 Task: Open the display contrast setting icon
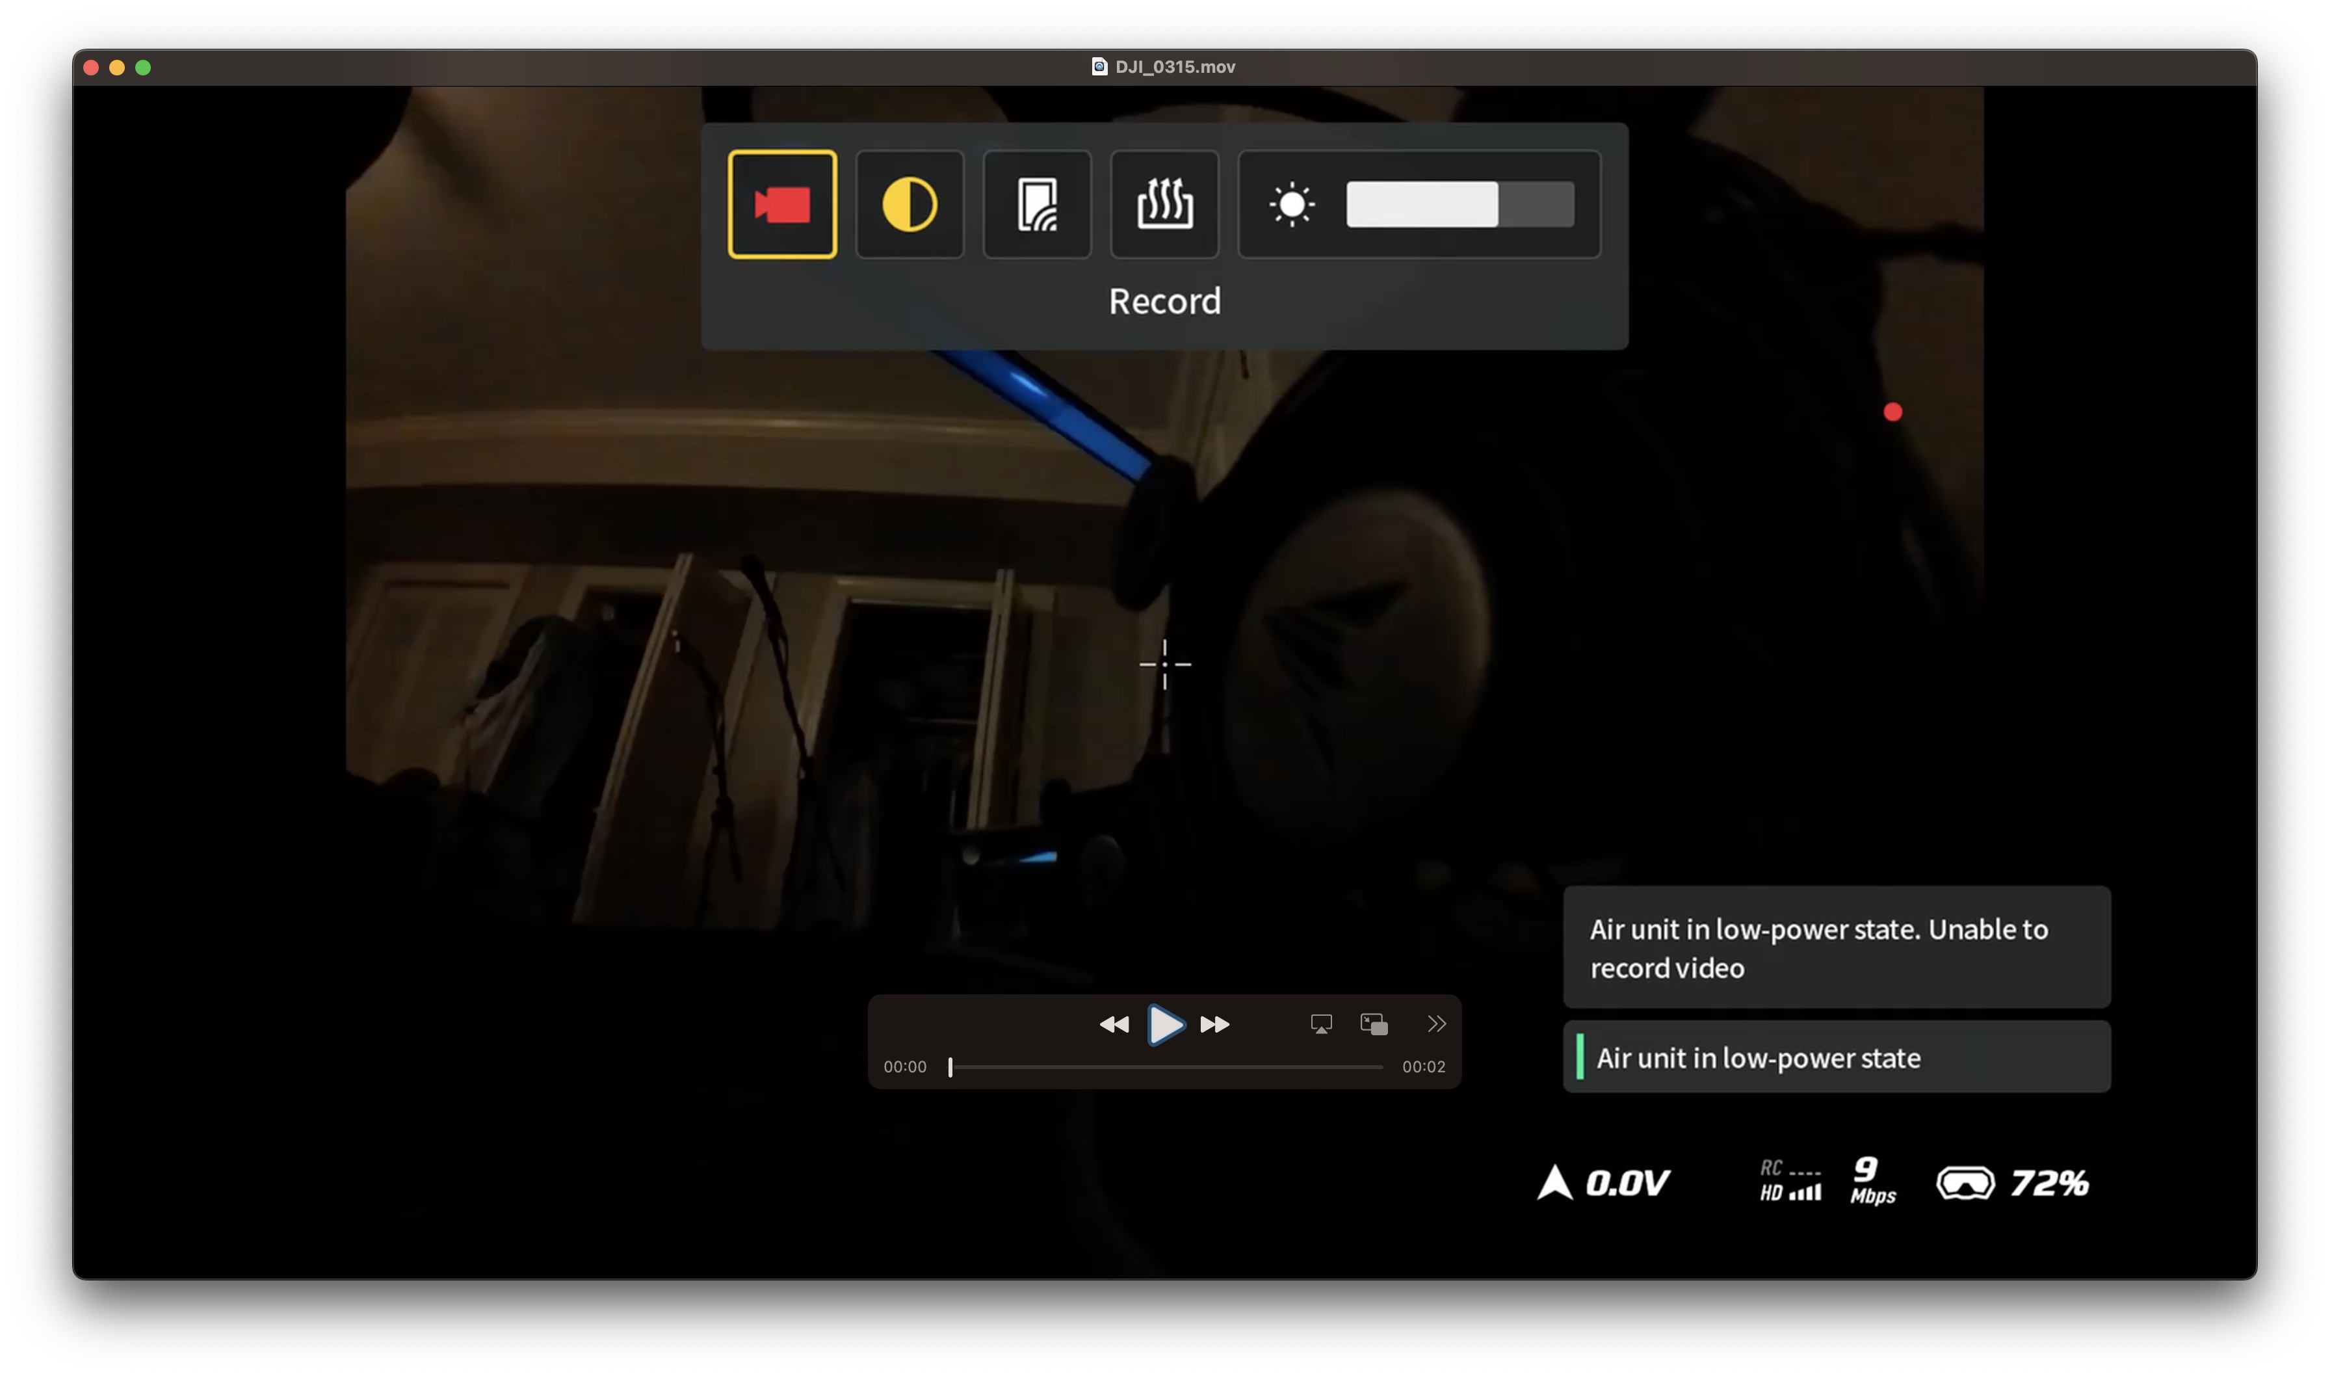click(910, 204)
